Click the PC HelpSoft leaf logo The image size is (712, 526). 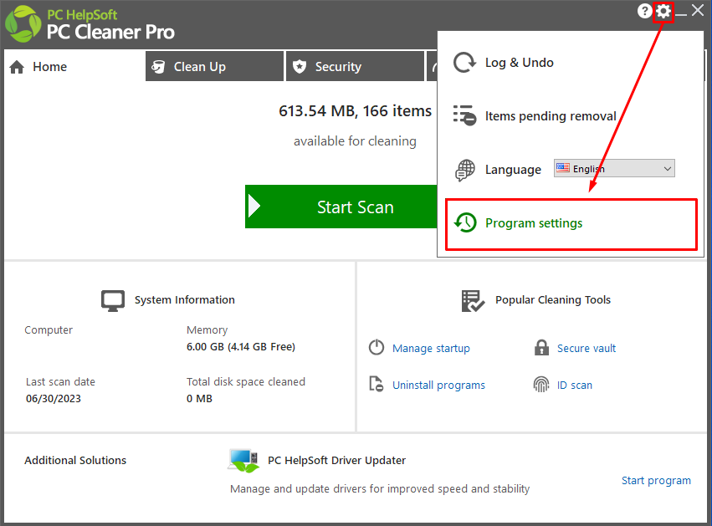(23, 24)
